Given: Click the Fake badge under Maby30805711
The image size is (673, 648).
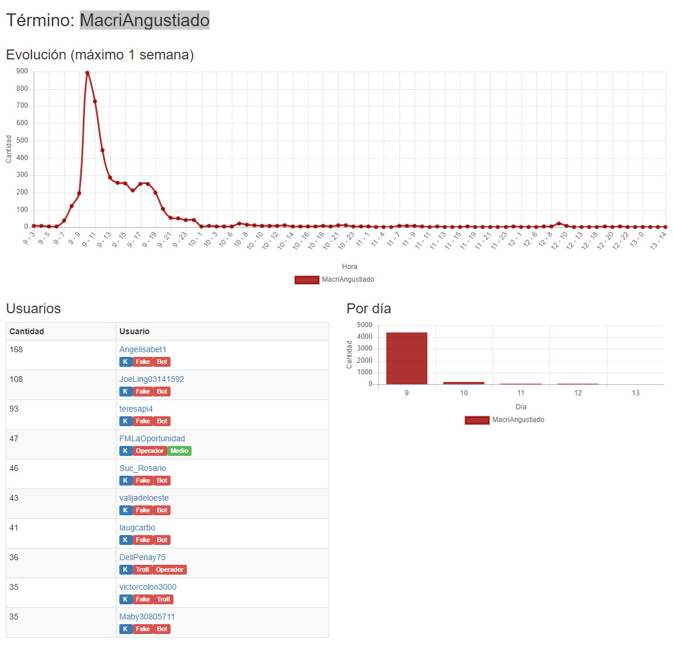Looking at the screenshot, I should pyautogui.click(x=143, y=629).
